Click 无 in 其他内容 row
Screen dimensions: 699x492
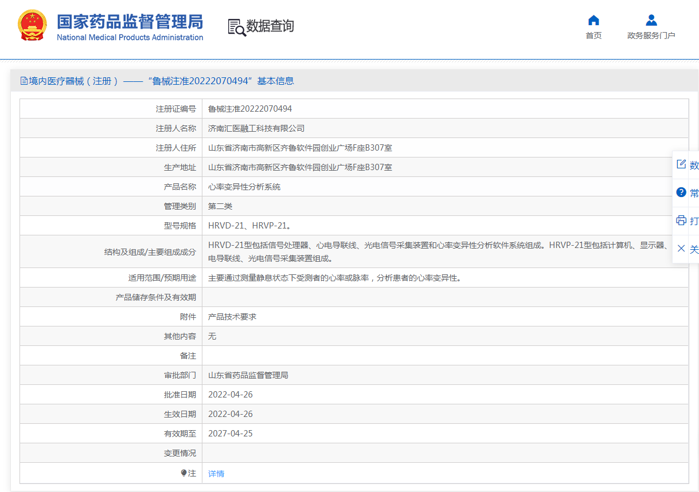click(x=212, y=336)
